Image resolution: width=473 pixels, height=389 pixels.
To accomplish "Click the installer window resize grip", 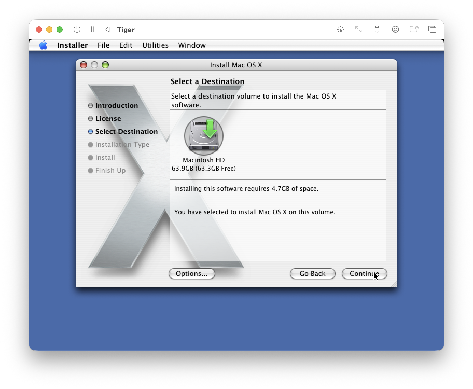I will (394, 284).
